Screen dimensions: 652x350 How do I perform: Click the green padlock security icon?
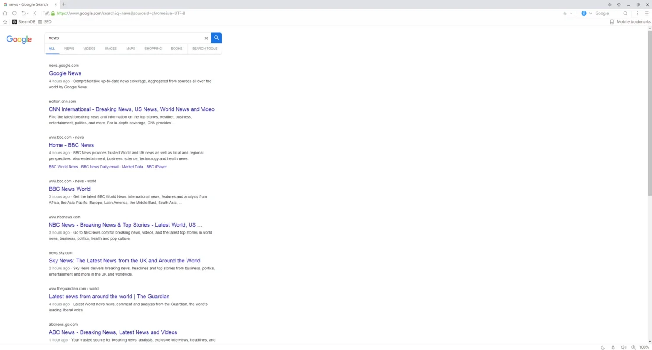pyautogui.click(x=53, y=13)
